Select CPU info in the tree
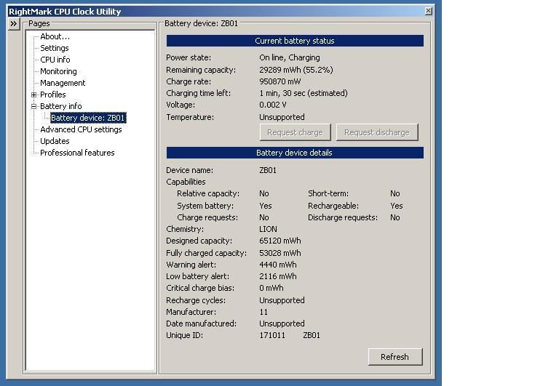This screenshot has width=559, height=386. coord(55,60)
